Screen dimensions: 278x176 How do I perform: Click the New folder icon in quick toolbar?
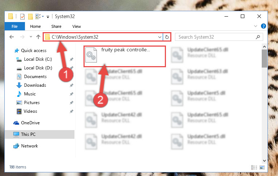[30, 17]
